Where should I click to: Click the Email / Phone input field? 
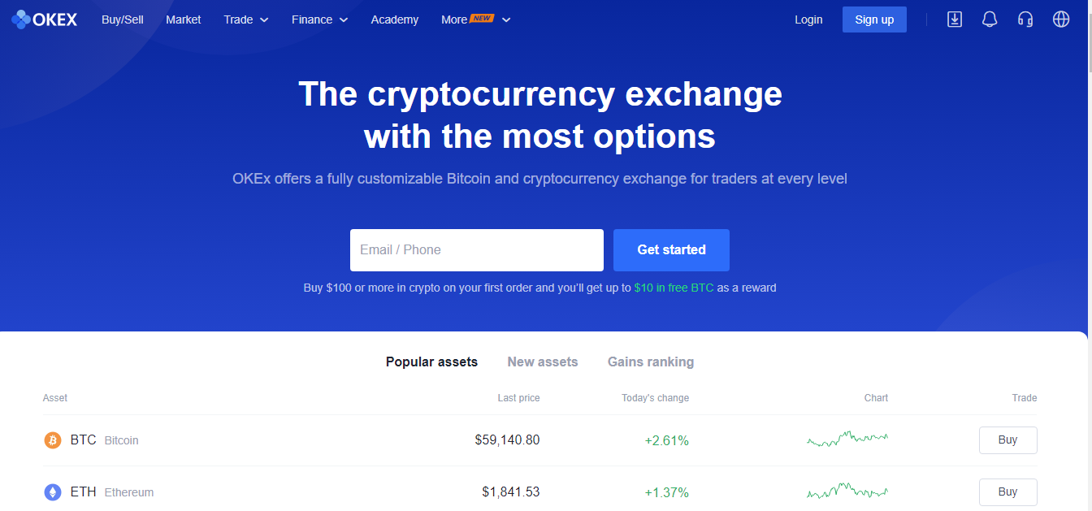click(477, 250)
